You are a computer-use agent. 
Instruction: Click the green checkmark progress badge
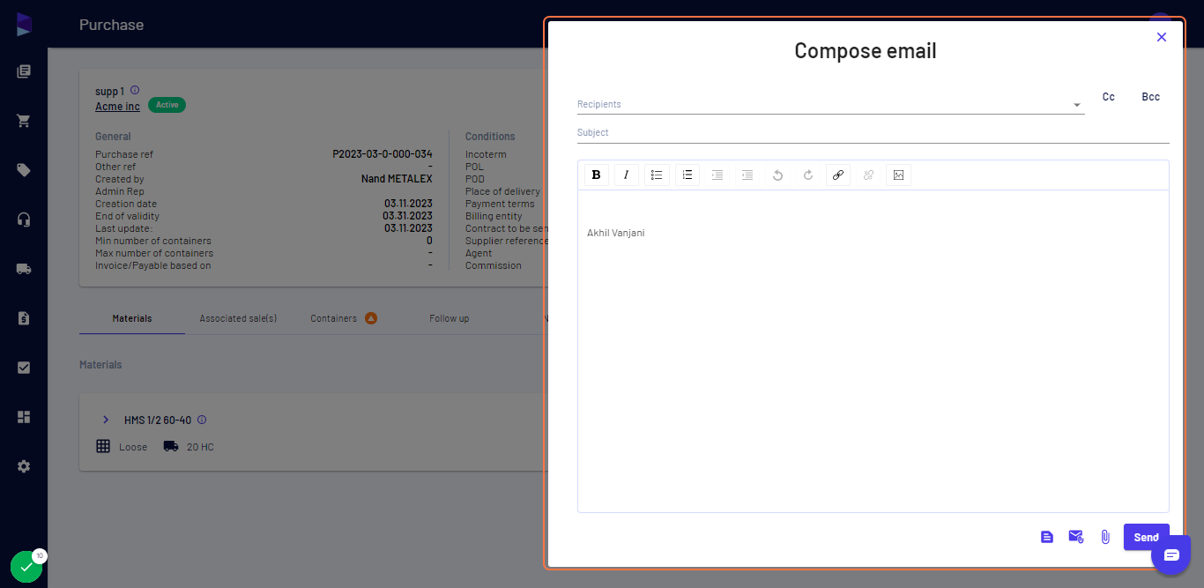click(x=26, y=567)
